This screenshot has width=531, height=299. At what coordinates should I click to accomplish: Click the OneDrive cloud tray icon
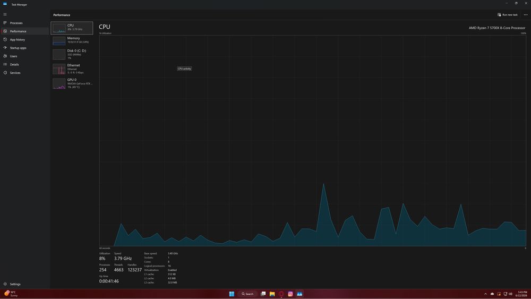click(492, 294)
